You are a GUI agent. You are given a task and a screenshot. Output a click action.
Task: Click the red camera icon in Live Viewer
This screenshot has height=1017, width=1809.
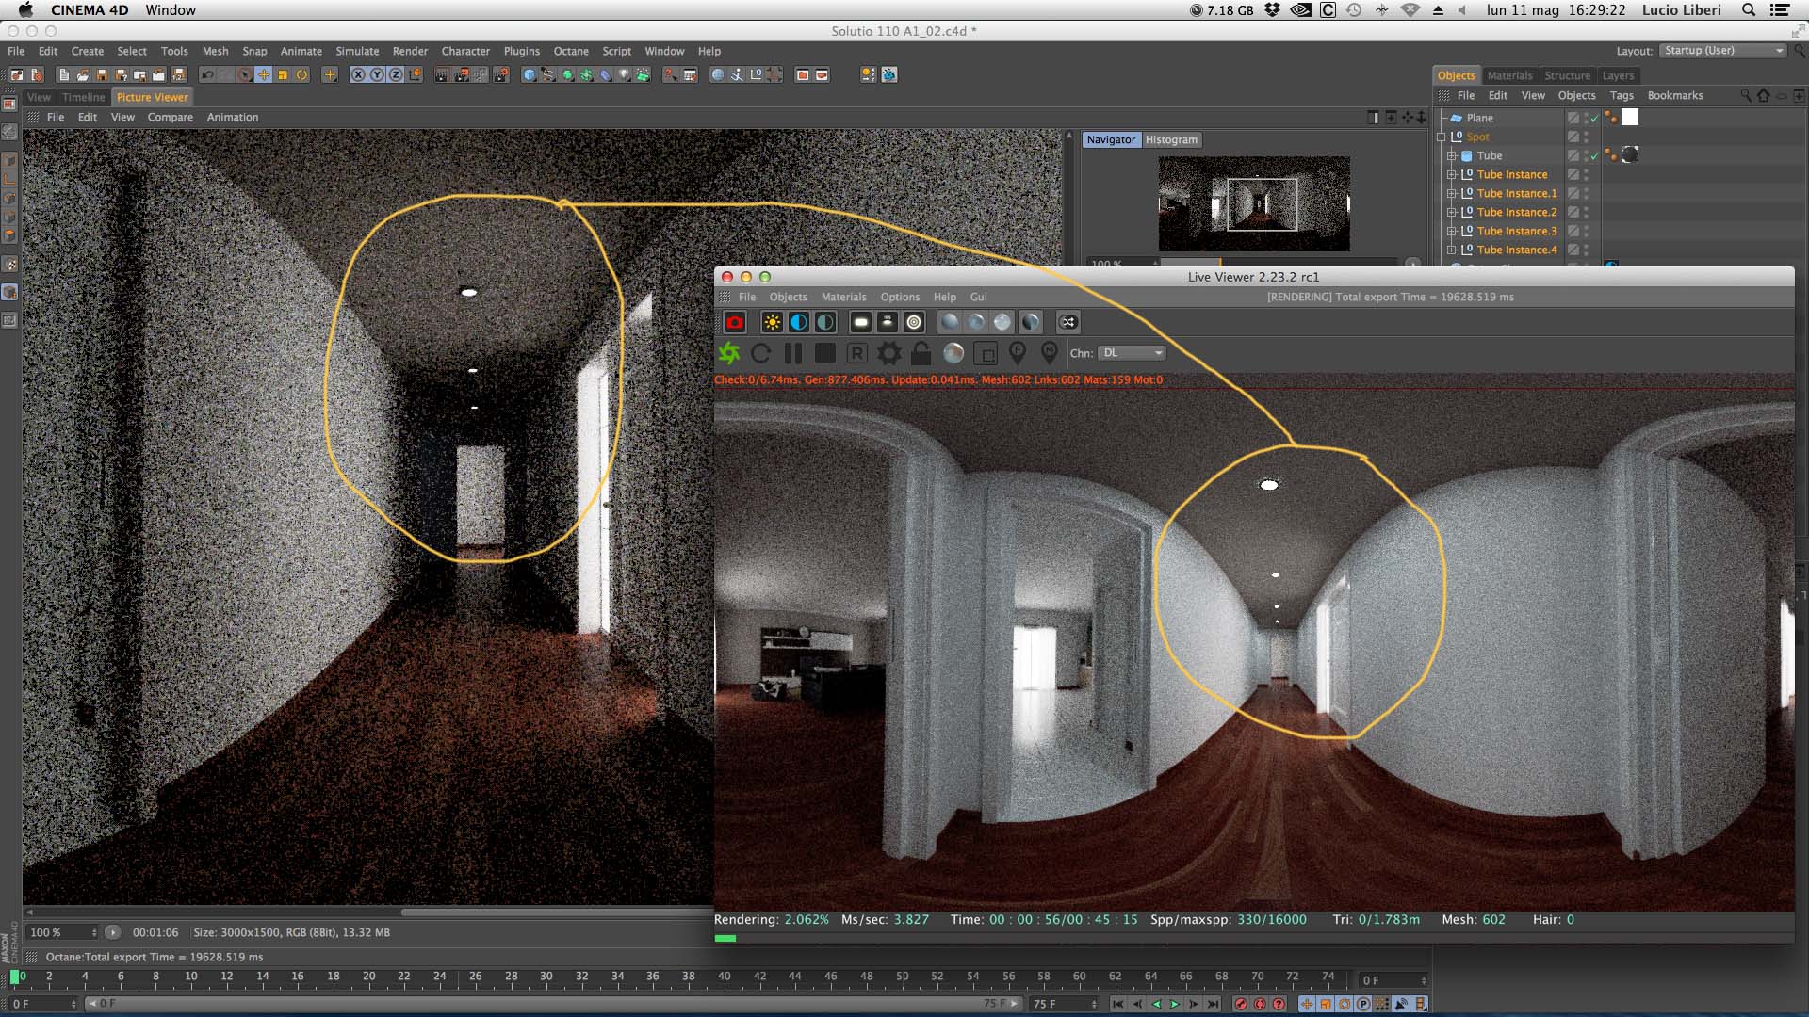pyautogui.click(x=735, y=323)
